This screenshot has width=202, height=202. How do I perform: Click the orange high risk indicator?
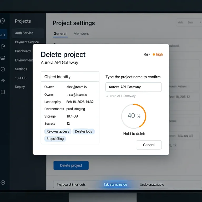click(x=158, y=54)
